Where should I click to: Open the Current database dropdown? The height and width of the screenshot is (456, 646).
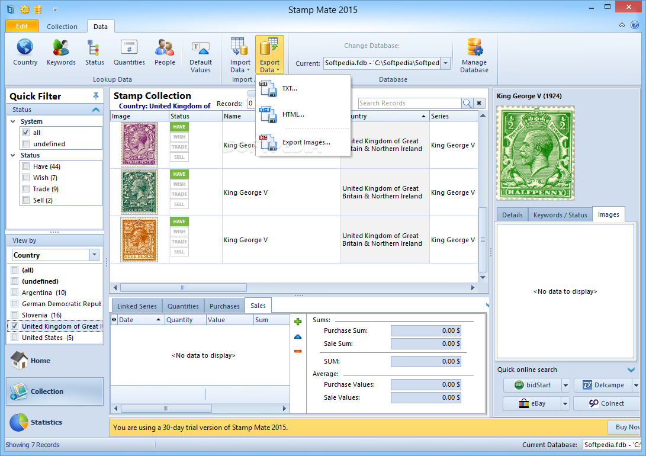[445, 63]
